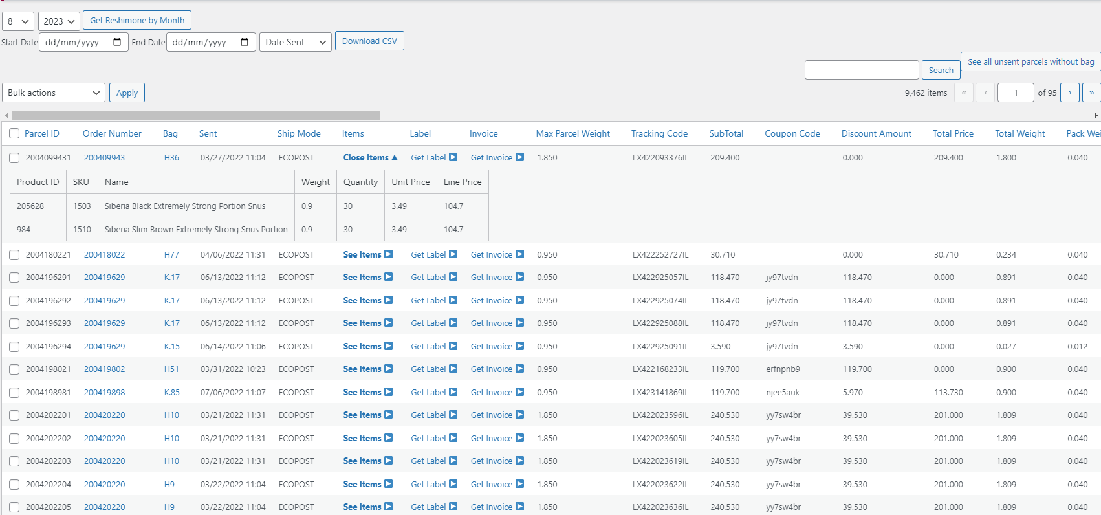Click the scroll left arrow of horizontal scrollbar

[6, 115]
